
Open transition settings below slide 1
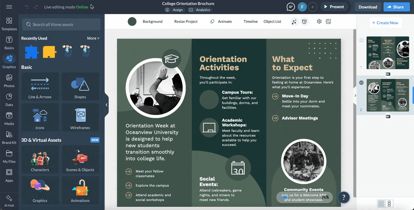(388, 74)
